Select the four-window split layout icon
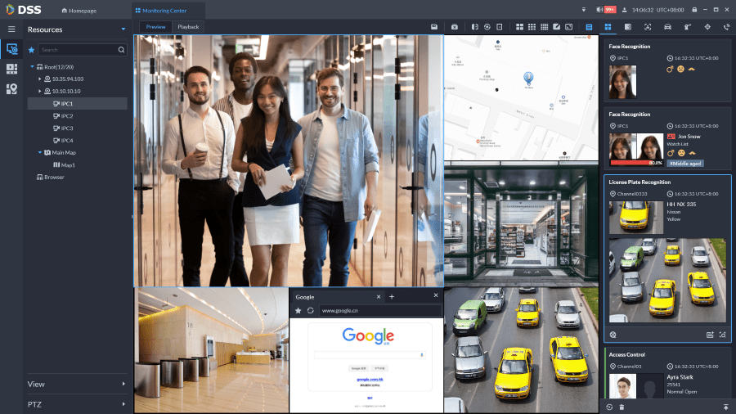The image size is (736, 414). point(520,27)
